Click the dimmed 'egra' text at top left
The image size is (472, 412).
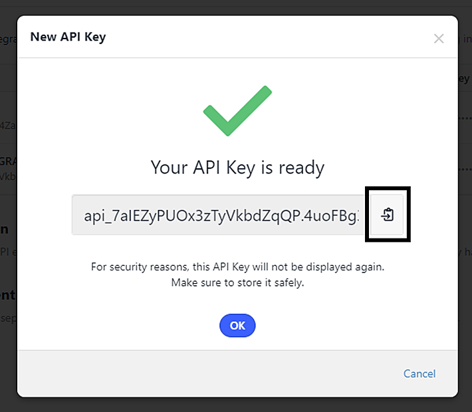[x=9, y=39]
